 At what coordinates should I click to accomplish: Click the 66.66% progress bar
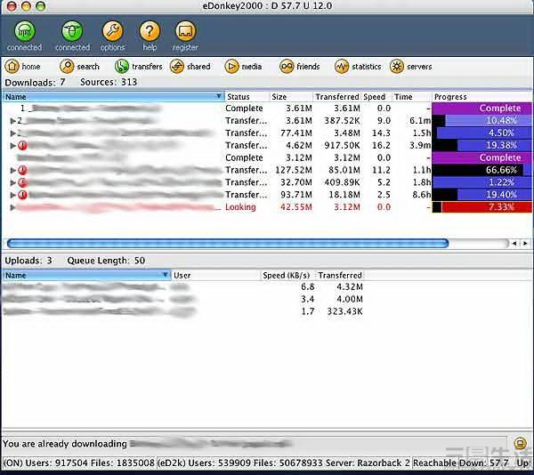pyautogui.click(x=481, y=170)
